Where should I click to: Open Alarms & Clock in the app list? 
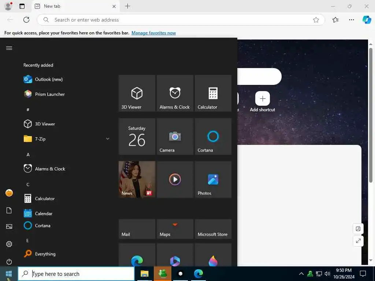[67, 169]
